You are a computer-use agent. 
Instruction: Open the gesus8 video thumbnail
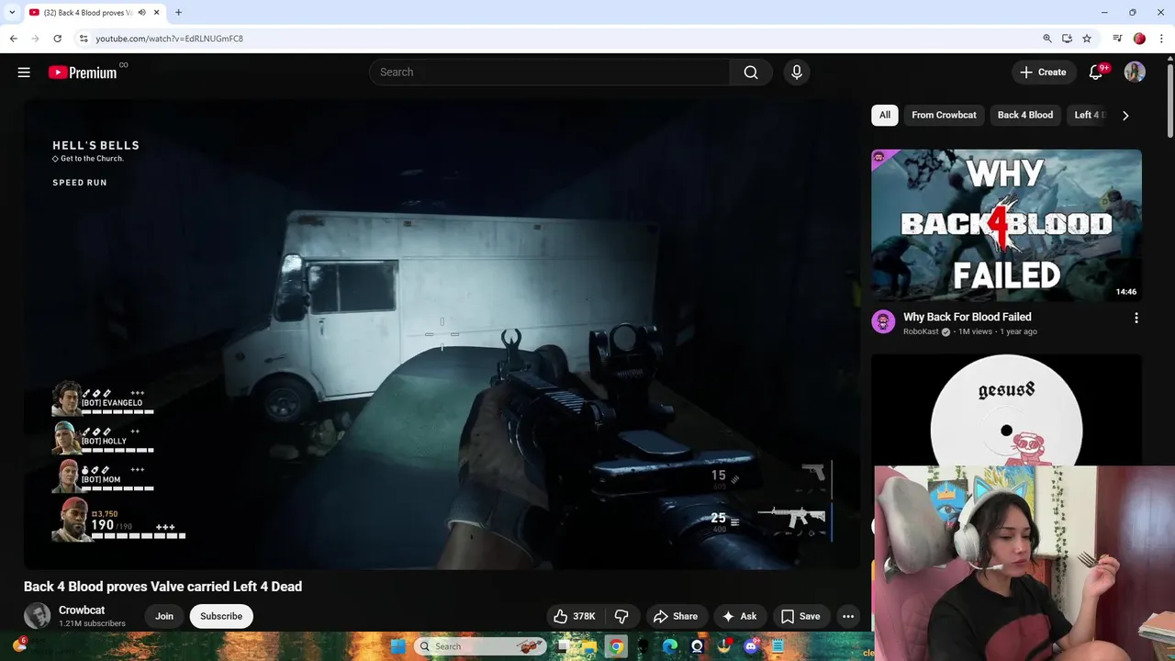(1006, 410)
